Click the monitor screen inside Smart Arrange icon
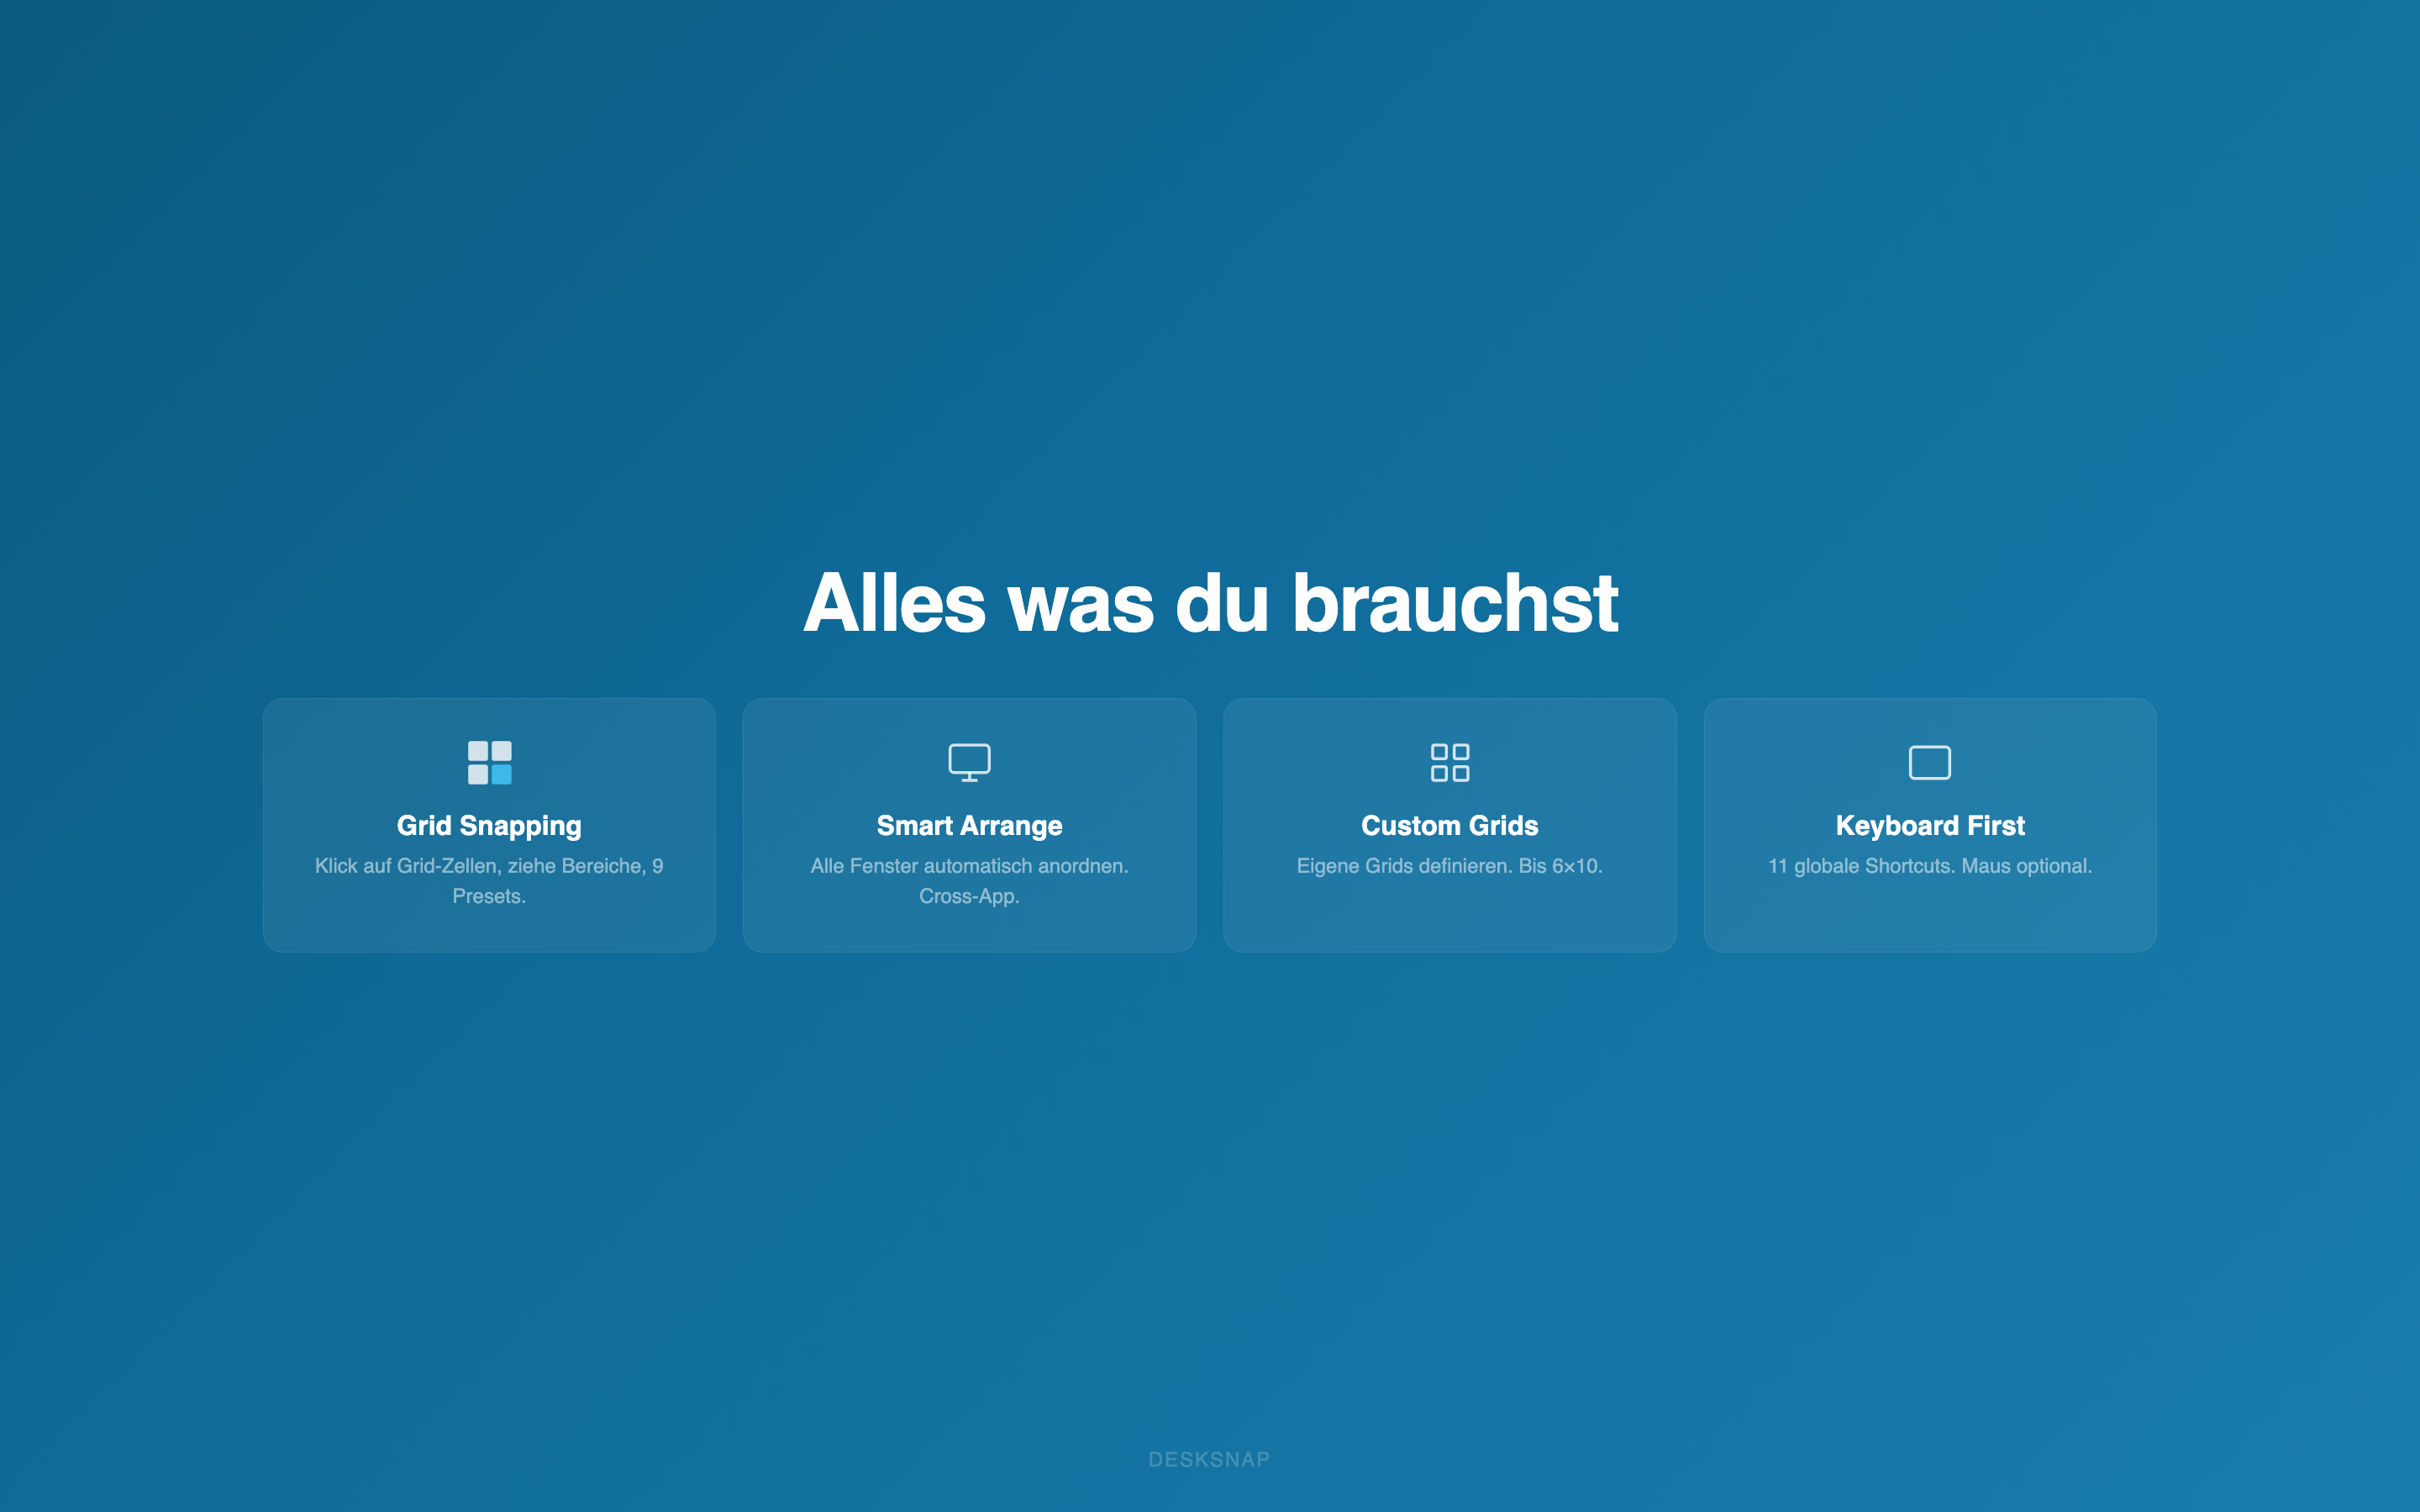2420x1512 pixels. pyautogui.click(x=970, y=756)
